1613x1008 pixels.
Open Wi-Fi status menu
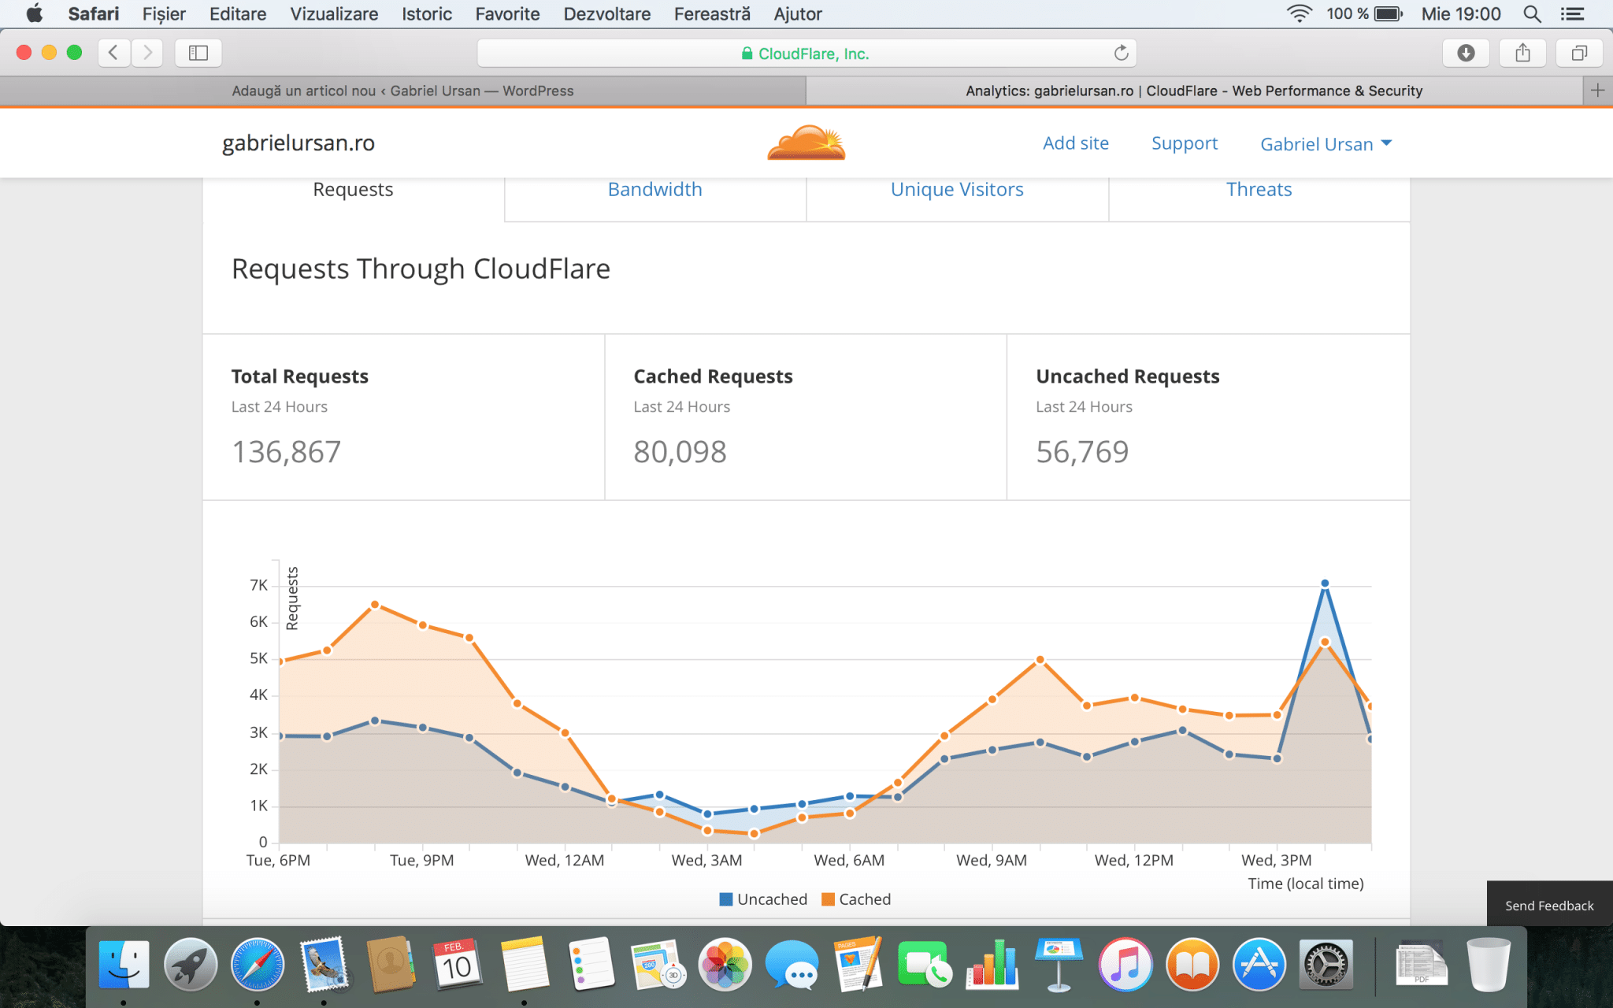[1299, 13]
